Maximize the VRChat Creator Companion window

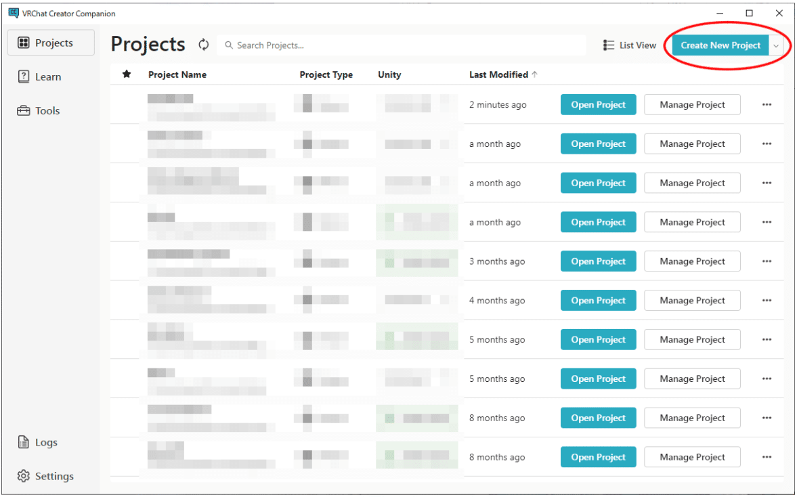pos(749,14)
